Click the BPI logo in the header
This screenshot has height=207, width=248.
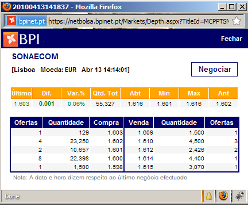tap(21, 39)
